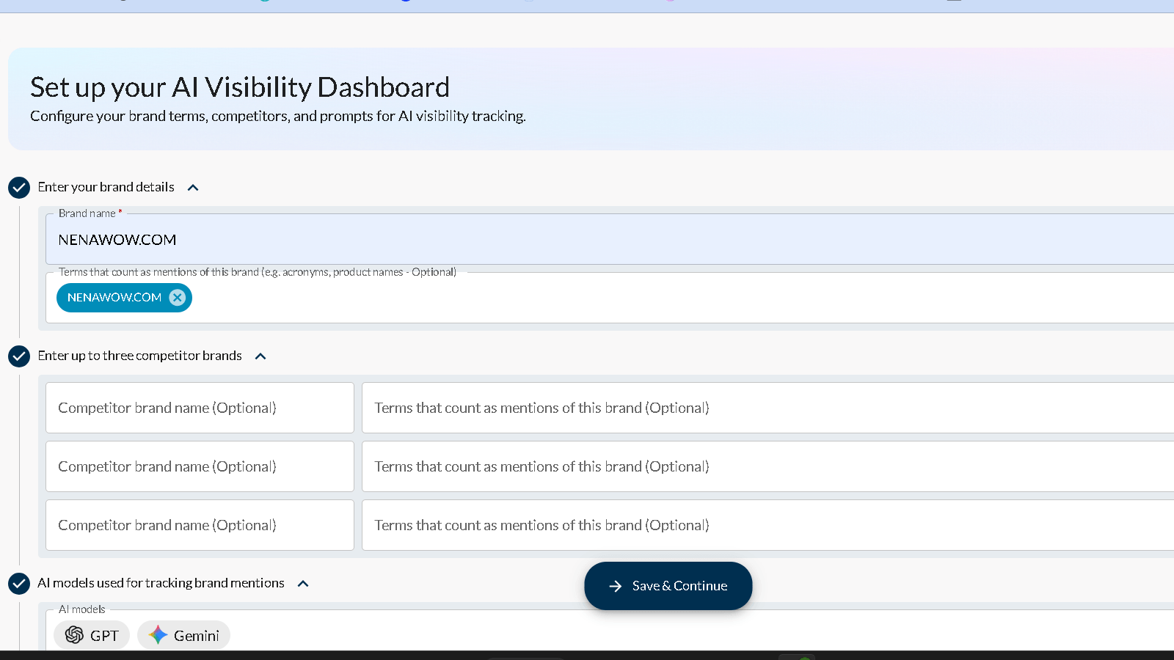The image size is (1174, 660).
Task: Click the second Competitor brand name field
Action: 200,466
